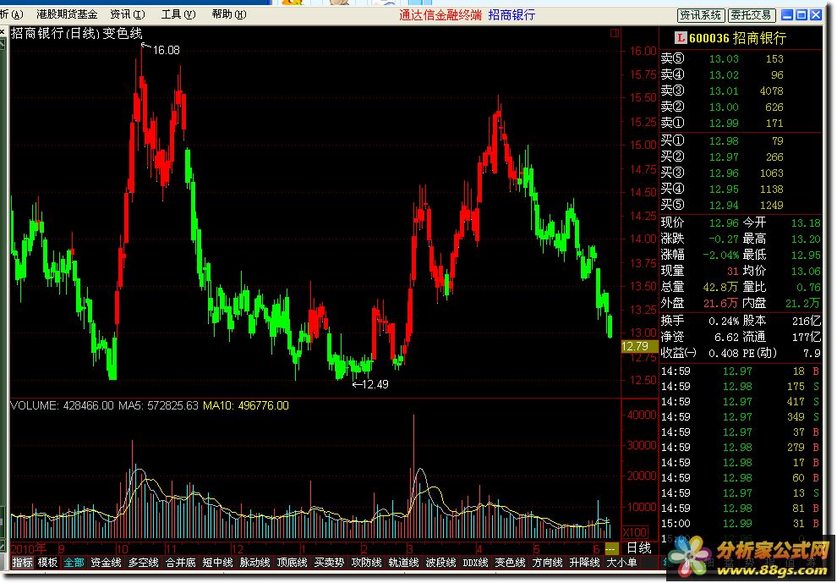Image resolution: width=837 pixels, height=583 pixels.
Task: Switch to the 变色线 indicator
Action: click(510, 563)
